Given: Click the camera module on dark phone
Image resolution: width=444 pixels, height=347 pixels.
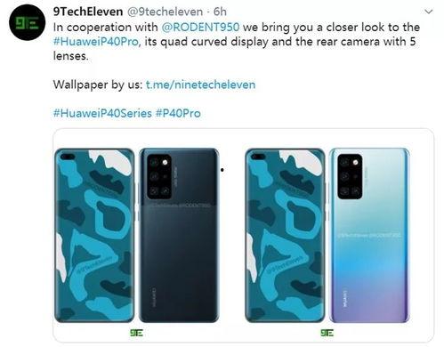Looking at the screenshot, I should [x=159, y=176].
